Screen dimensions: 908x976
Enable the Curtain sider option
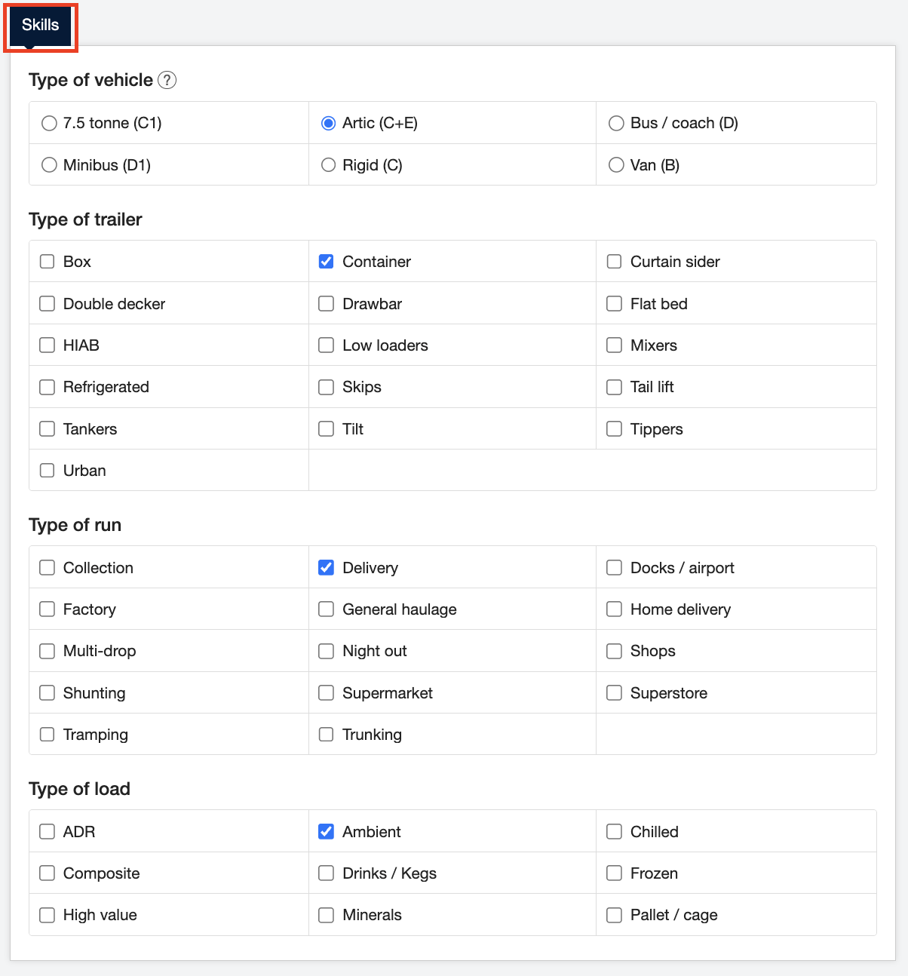[x=613, y=261]
